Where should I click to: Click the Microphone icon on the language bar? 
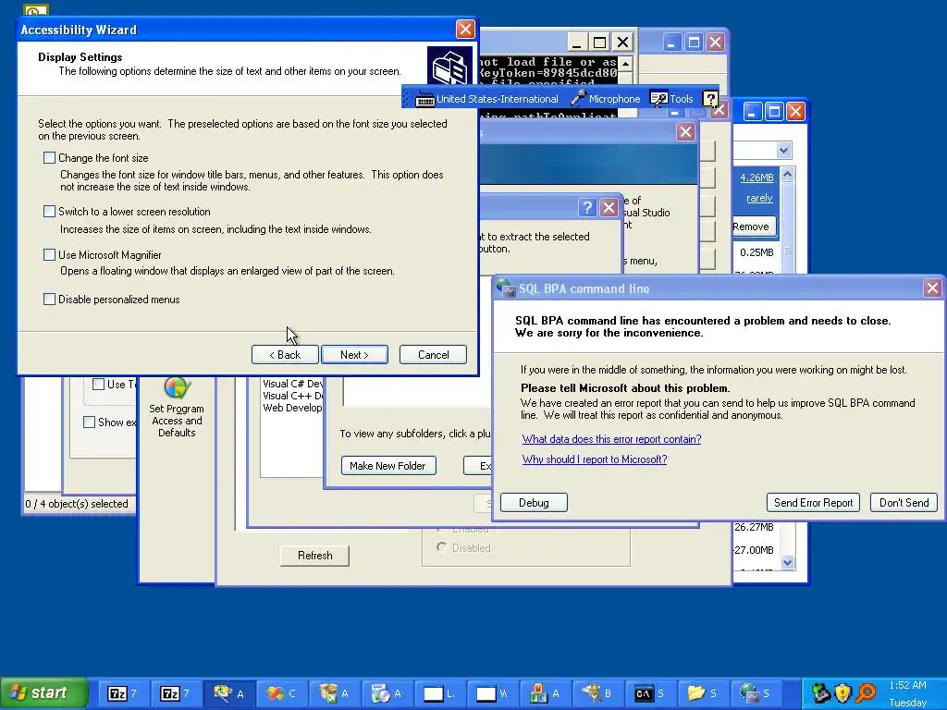[x=579, y=98]
